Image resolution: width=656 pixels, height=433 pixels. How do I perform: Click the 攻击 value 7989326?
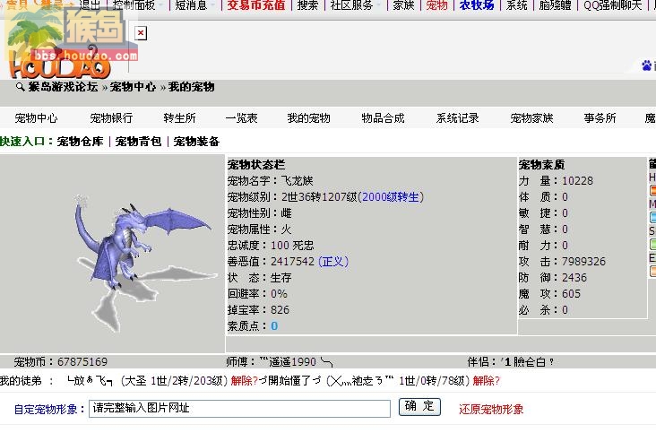pyautogui.click(x=583, y=262)
